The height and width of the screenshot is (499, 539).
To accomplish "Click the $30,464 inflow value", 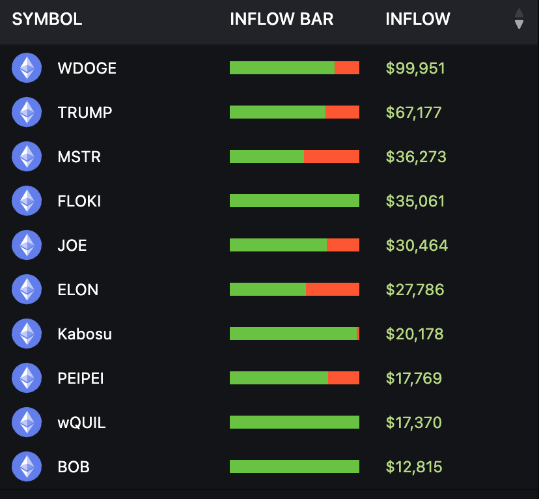I will [417, 245].
